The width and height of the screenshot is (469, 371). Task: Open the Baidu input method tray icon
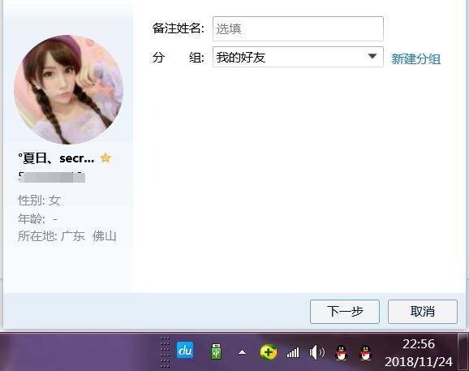[x=185, y=350]
